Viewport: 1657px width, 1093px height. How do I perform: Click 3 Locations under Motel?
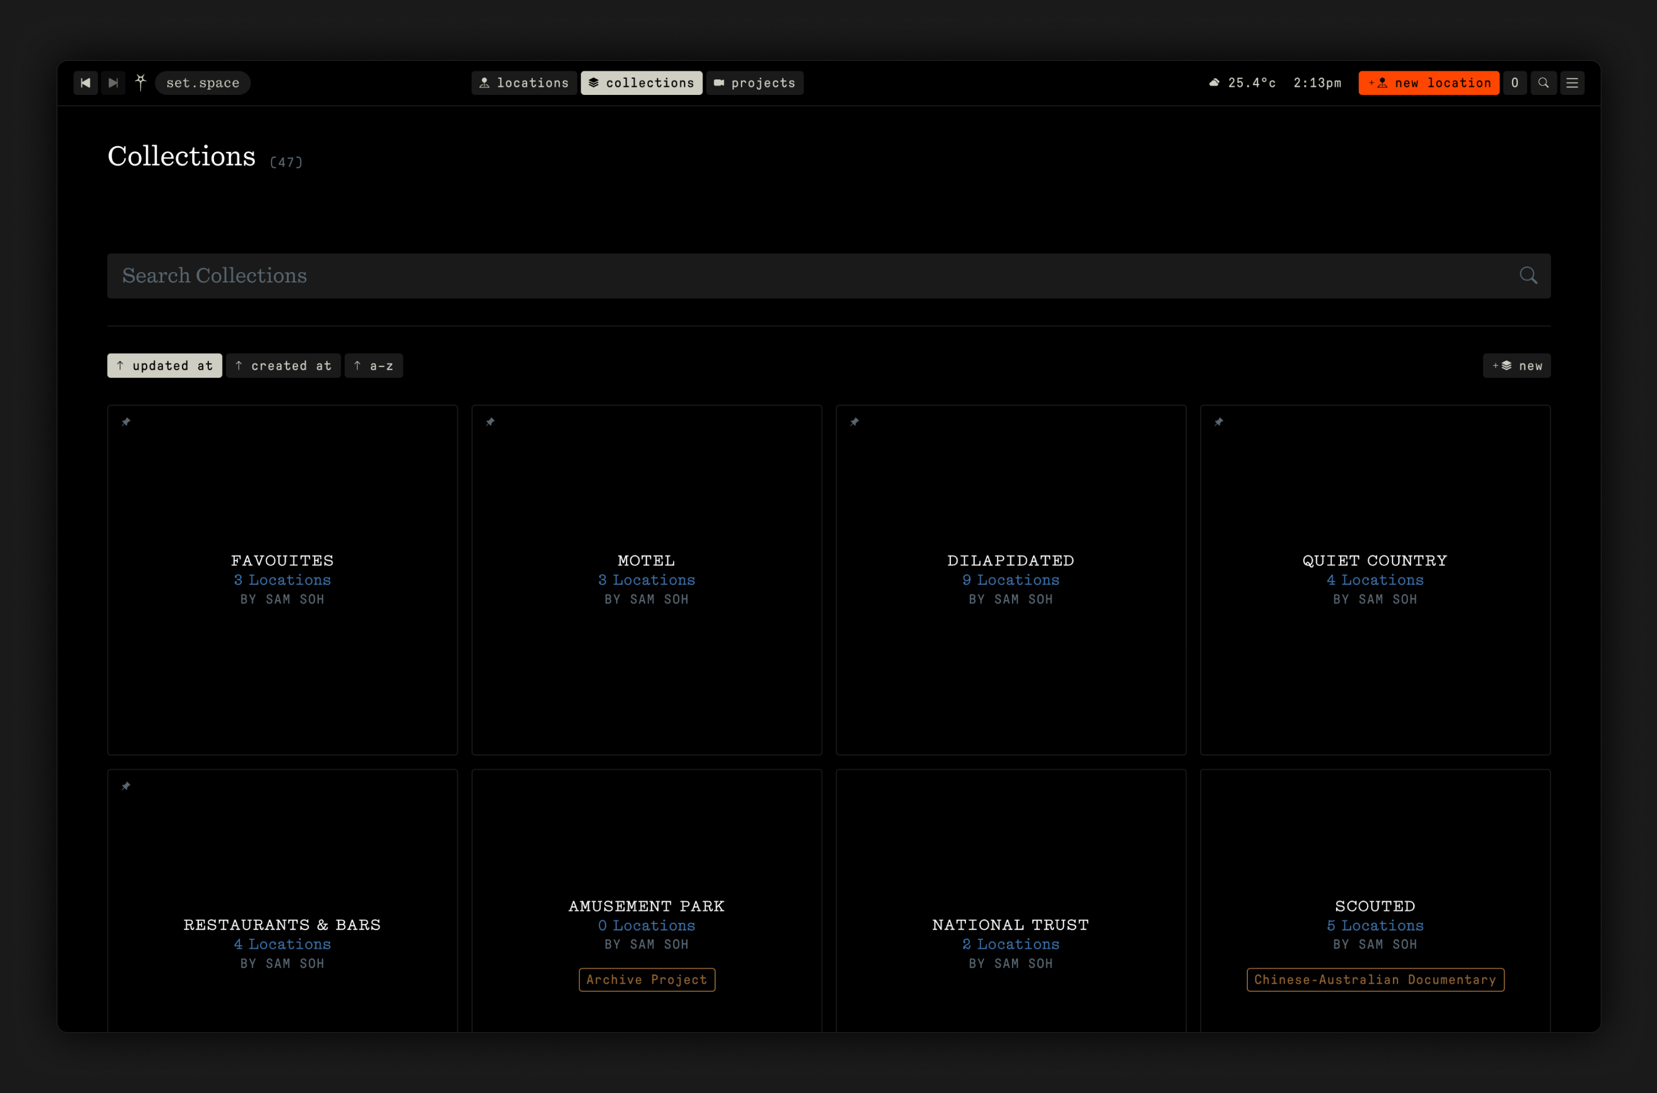tap(646, 580)
